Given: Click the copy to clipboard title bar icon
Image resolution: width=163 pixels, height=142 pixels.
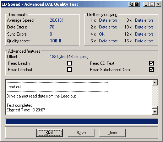Looking at the screenshot, I should 131,4.
